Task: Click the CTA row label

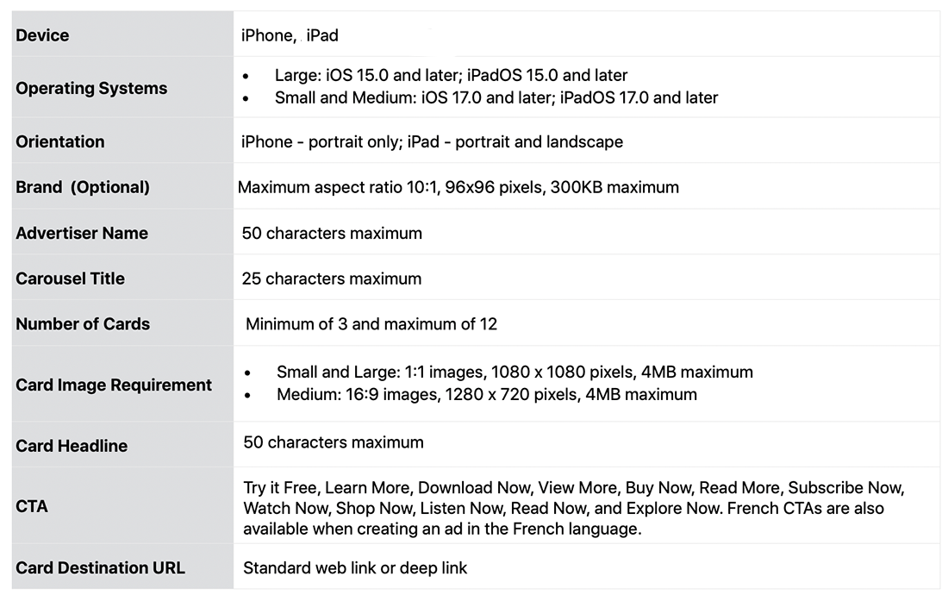Action: pyautogui.click(x=32, y=506)
